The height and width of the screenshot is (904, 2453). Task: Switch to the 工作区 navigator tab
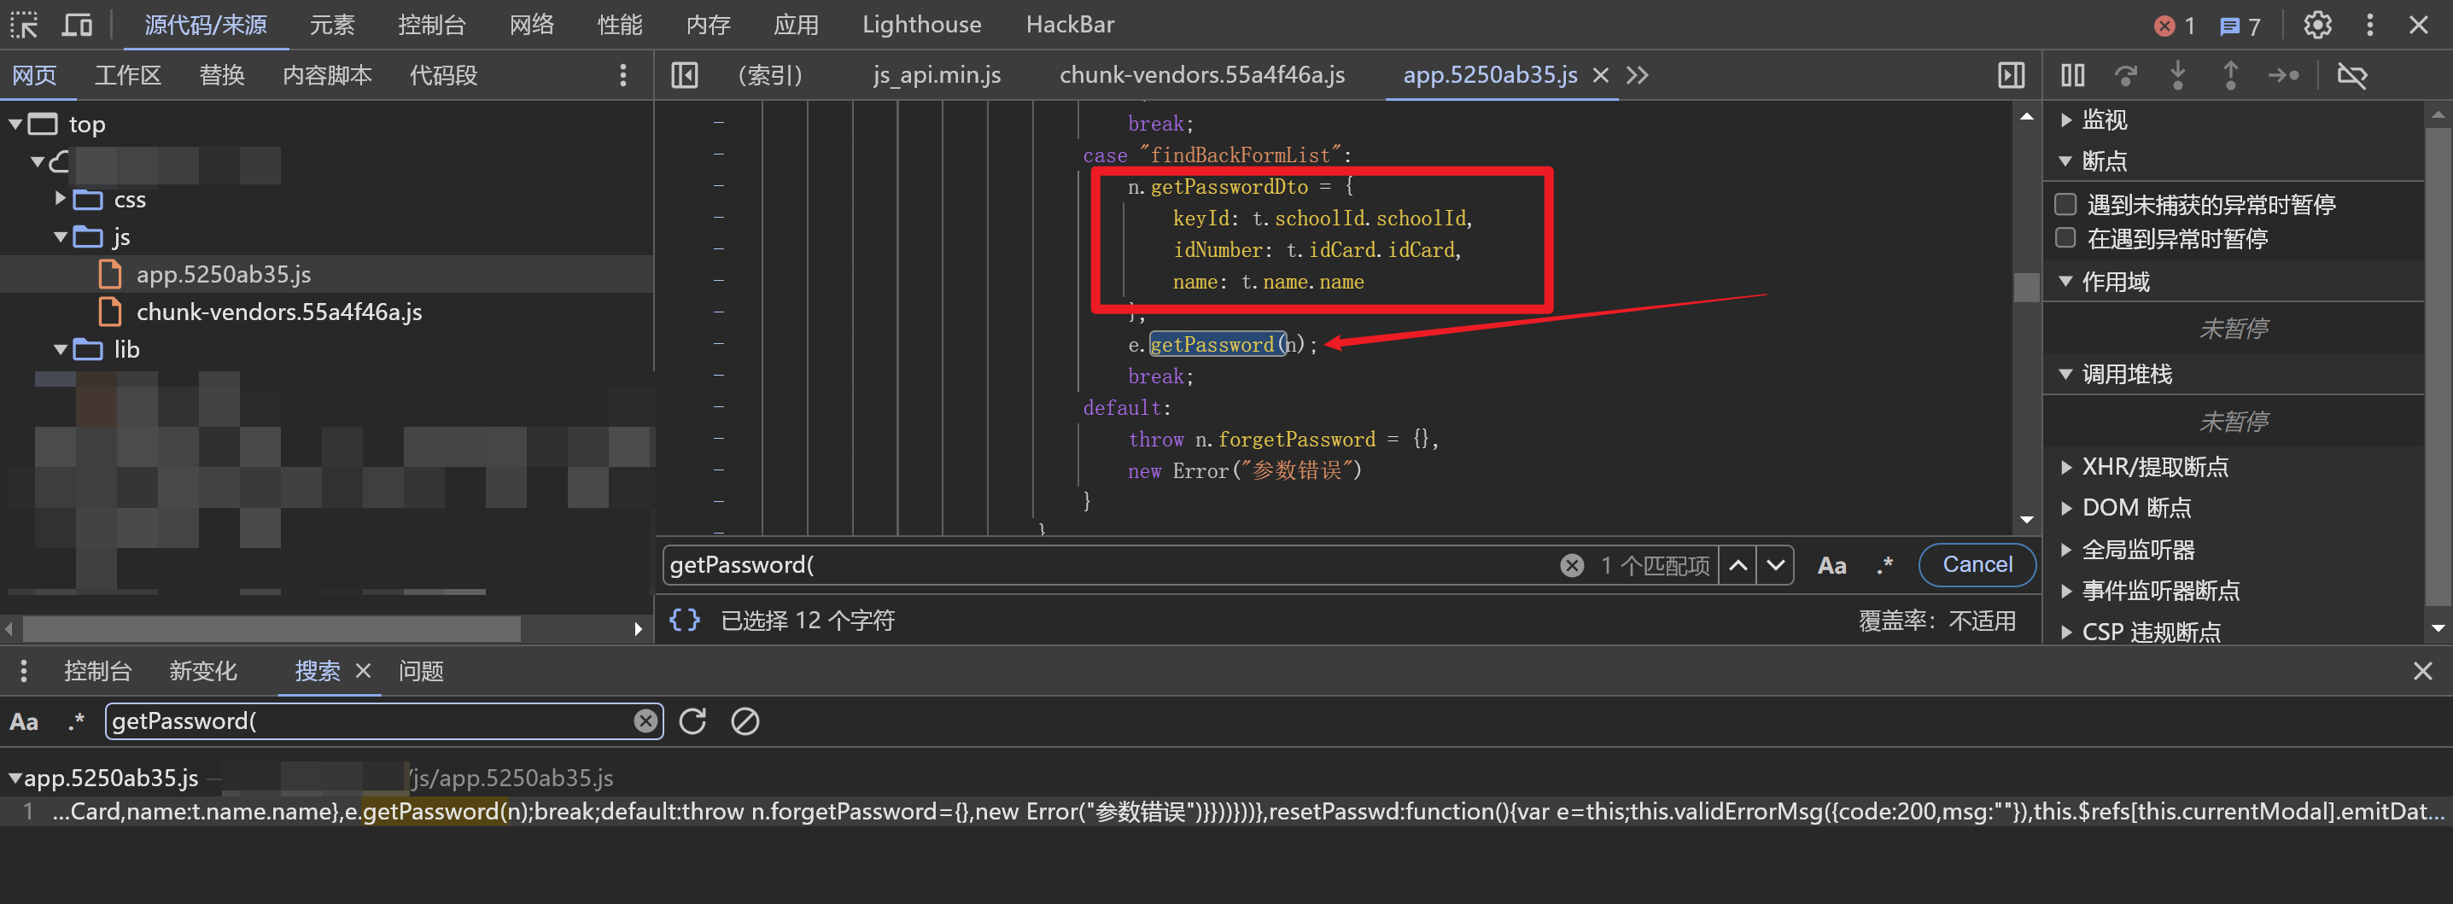click(x=127, y=75)
